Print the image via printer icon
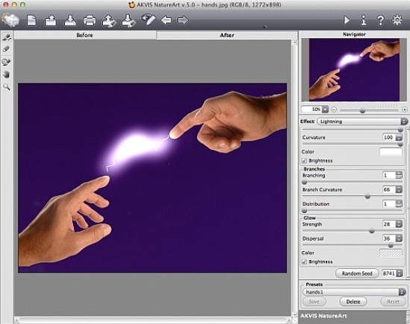Image resolution: width=410 pixels, height=324 pixels. 89,20
